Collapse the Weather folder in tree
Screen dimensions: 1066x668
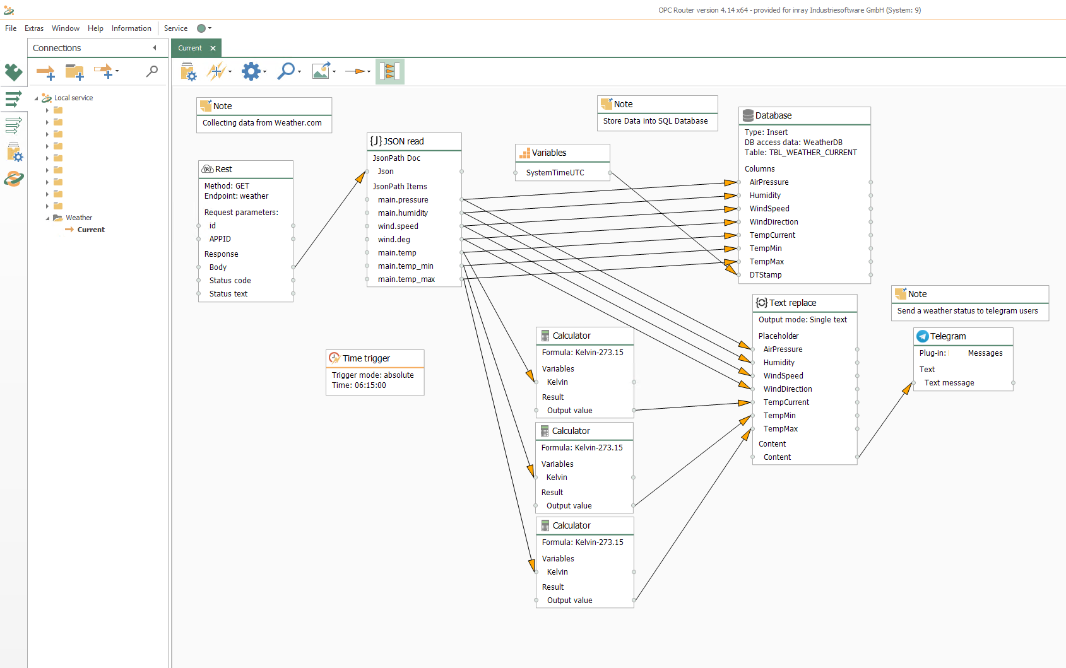(x=47, y=218)
